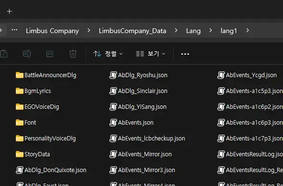Screen dimensions: 283x186
Task: Click AbEvents_Ycgd.json file name
Action: tap(251, 75)
